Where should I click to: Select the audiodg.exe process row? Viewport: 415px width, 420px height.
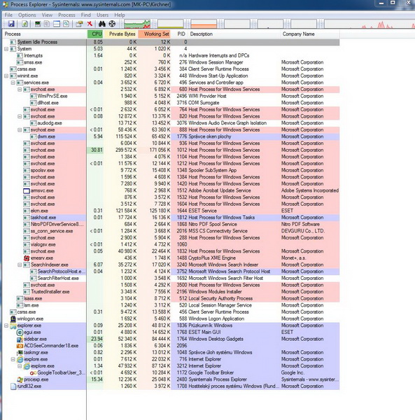tap(171, 123)
